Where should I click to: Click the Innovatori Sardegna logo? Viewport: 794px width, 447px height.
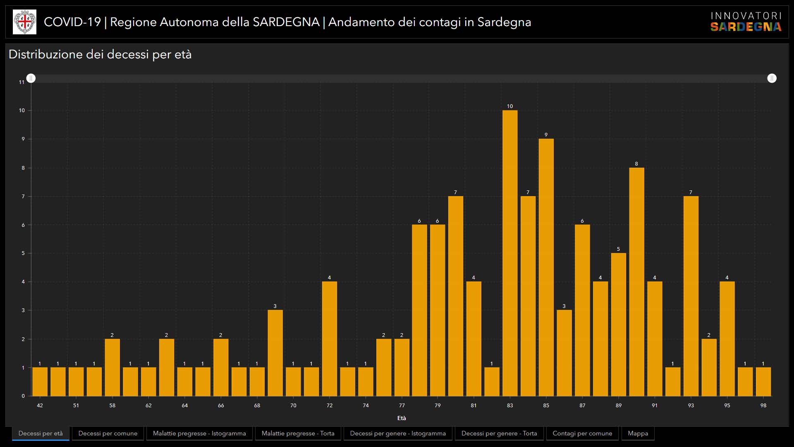(746, 22)
